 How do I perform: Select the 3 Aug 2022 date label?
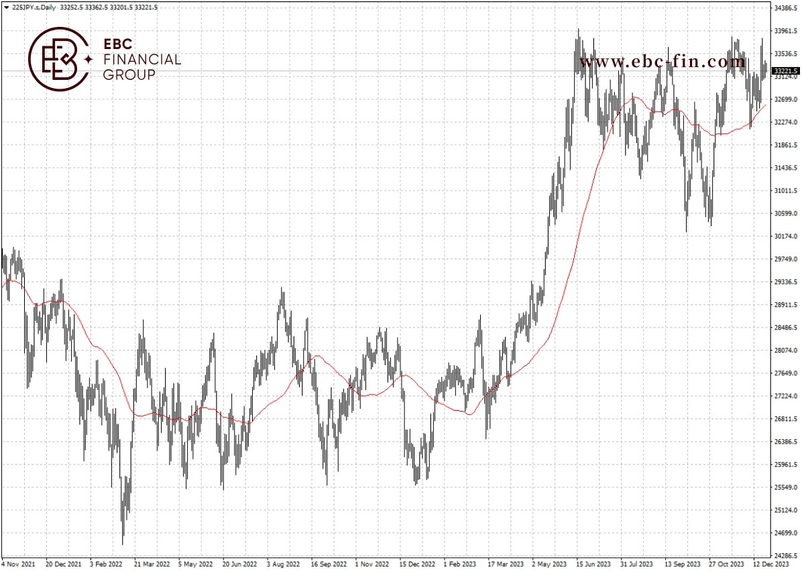pyautogui.click(x=283, y=565)
